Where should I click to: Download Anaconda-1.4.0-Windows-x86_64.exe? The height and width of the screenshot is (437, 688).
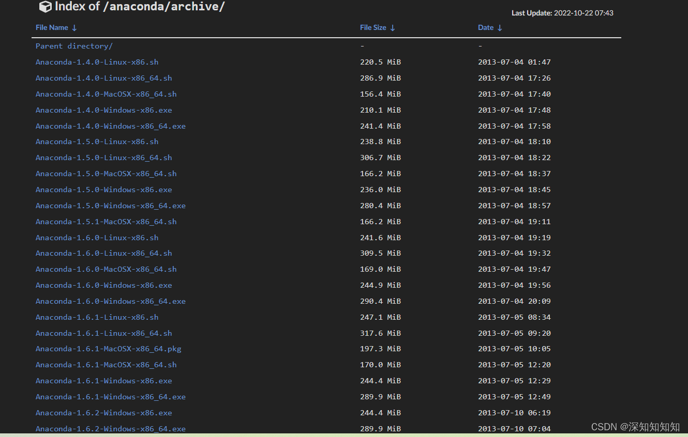pyautogui.click(x=111, y=126)
